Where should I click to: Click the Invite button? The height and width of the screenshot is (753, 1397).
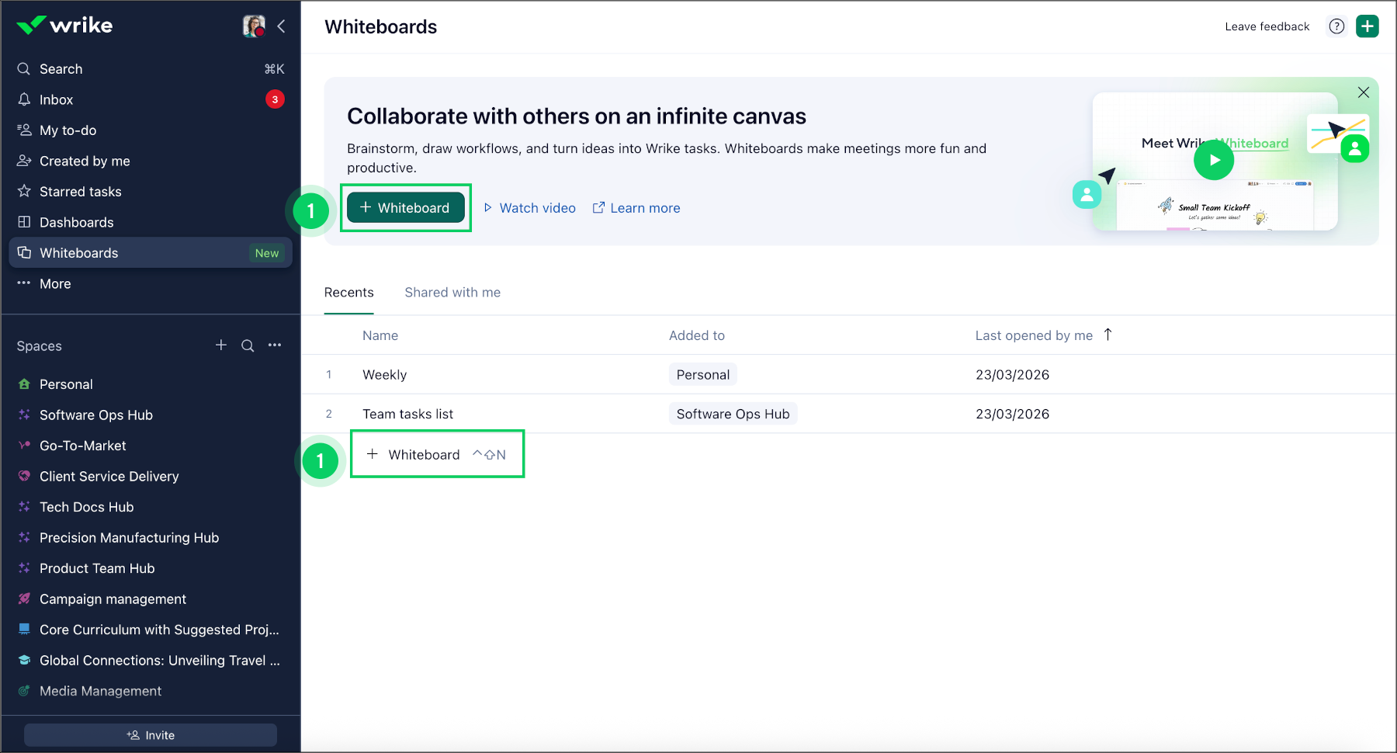coord(151,735)
